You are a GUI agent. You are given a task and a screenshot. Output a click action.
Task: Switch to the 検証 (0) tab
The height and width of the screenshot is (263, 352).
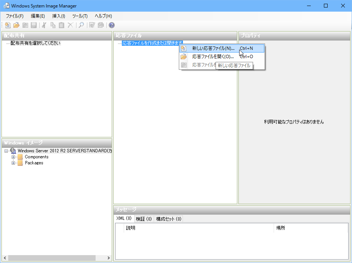(x=144, y=219)
